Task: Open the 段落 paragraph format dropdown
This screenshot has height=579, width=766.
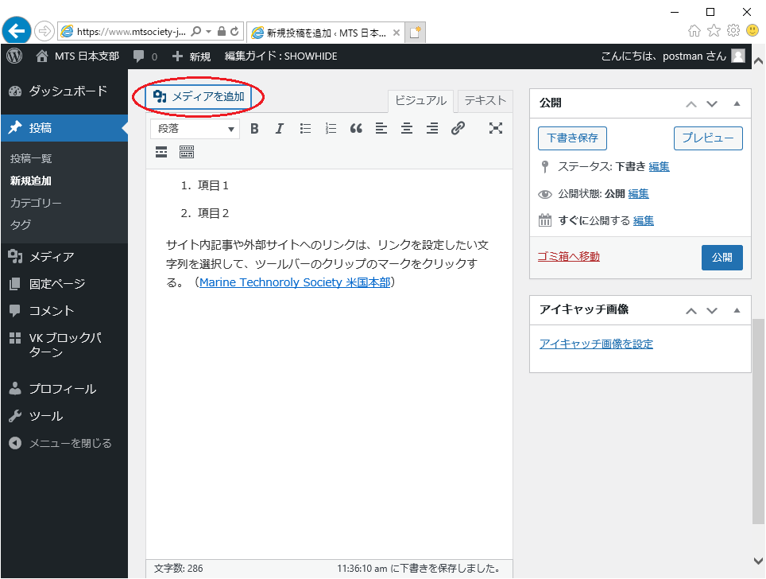Action: coord(195,129)
